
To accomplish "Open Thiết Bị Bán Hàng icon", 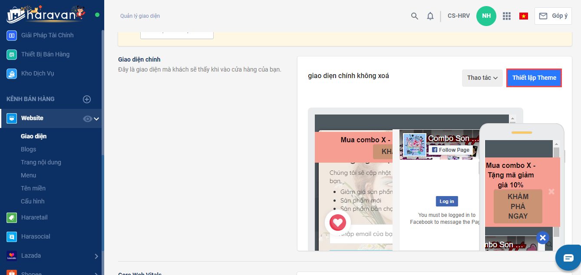I will 12,54.
